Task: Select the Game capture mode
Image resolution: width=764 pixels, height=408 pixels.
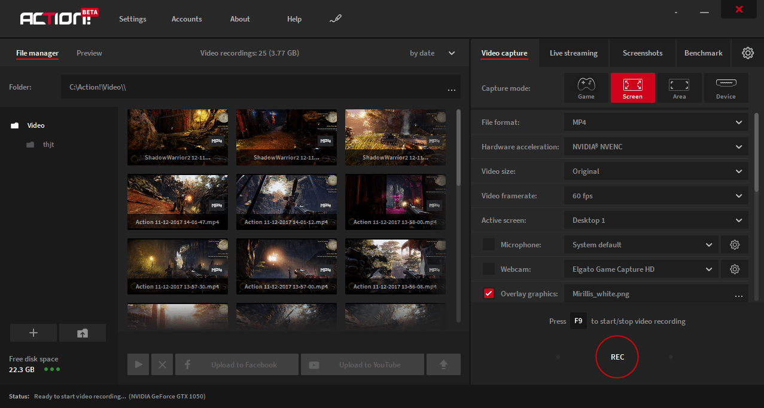Action: [x=586, y=87]
